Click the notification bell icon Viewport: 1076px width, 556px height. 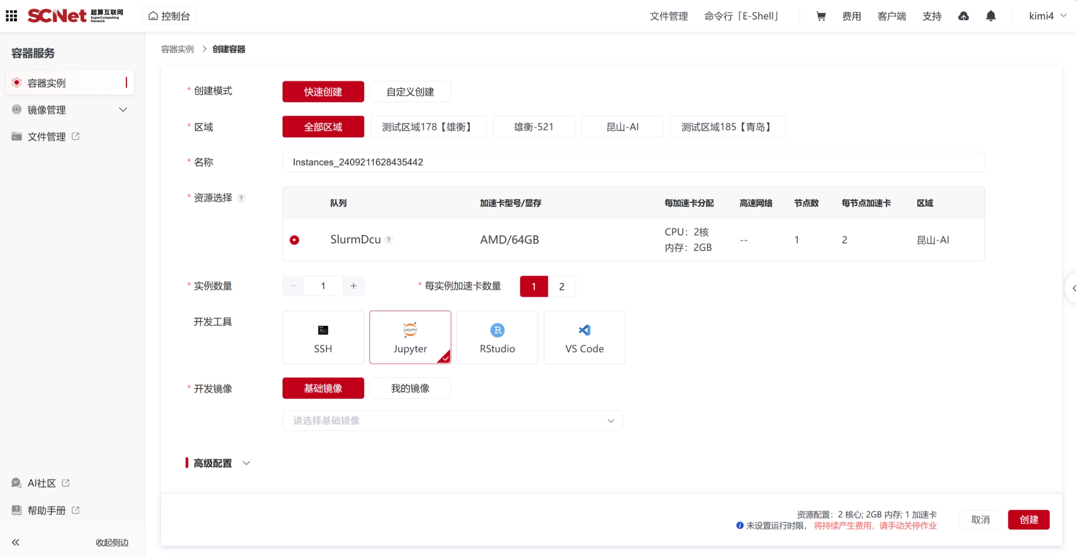(990, 16)
